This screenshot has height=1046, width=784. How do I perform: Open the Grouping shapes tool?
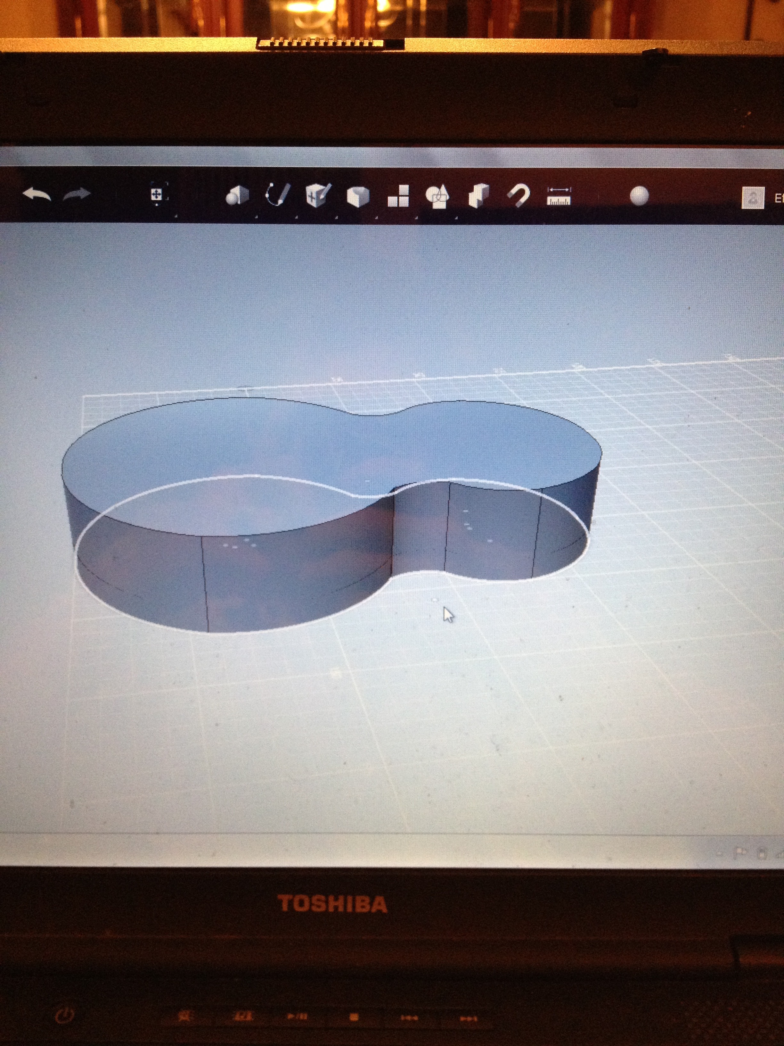(437, 196)
